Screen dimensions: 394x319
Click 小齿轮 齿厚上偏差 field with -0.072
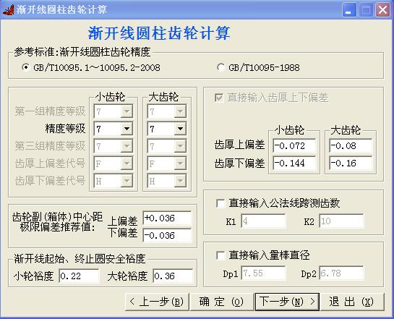(x=294, y=146)
